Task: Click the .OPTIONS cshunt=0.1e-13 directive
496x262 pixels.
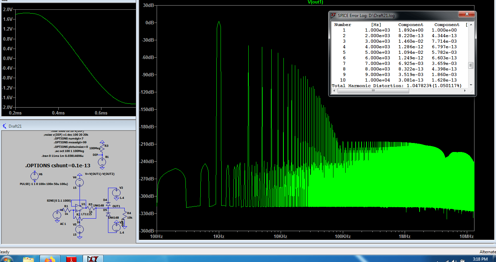Action: (58, 166)
